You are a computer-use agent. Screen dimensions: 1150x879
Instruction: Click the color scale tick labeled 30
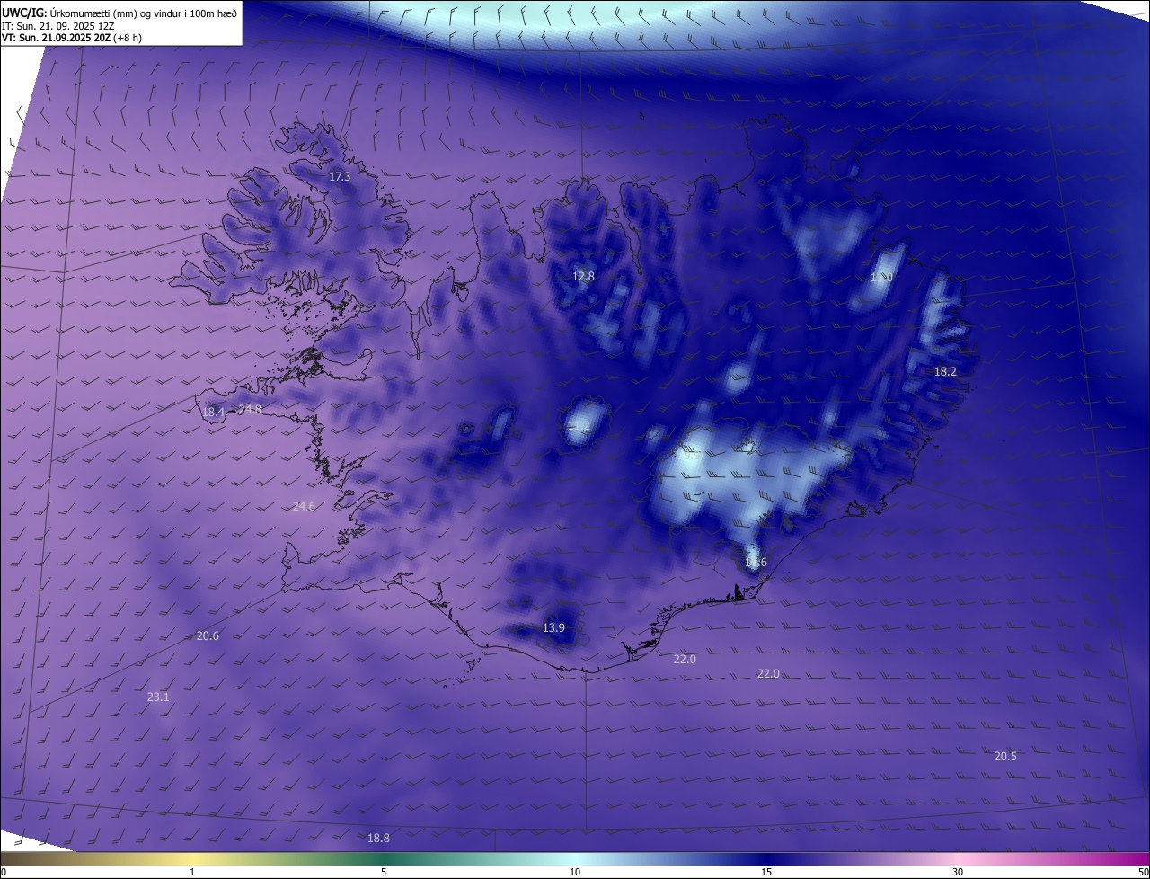point(958,872)
